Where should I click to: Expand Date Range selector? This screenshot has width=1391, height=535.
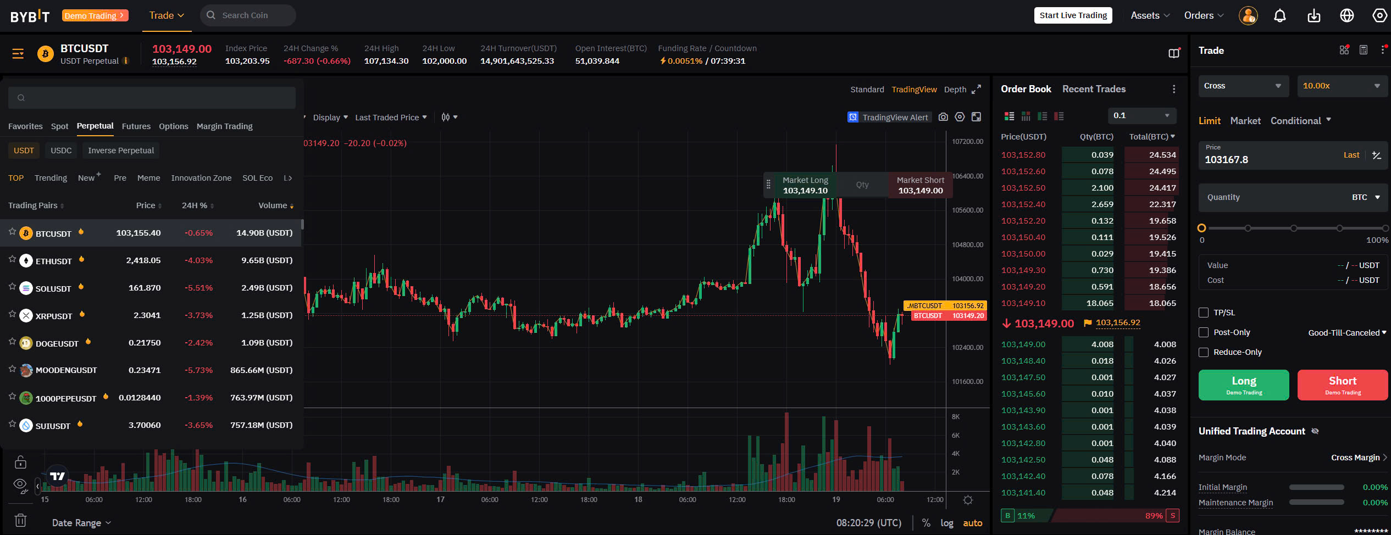[81, 523]
